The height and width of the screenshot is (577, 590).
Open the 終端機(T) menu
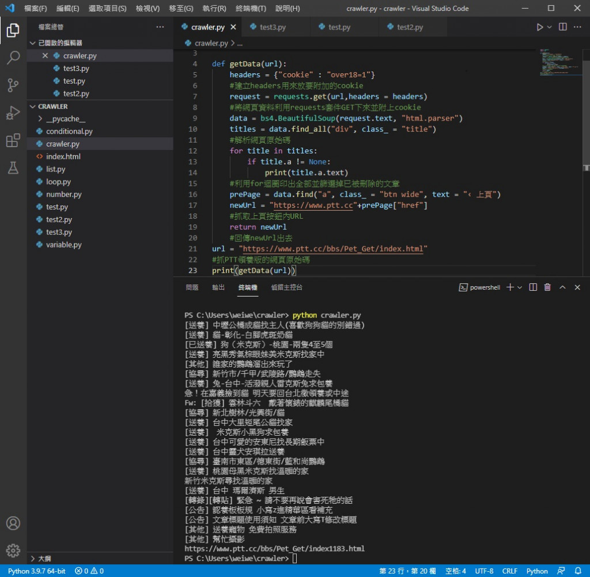(x=250, y=9)
